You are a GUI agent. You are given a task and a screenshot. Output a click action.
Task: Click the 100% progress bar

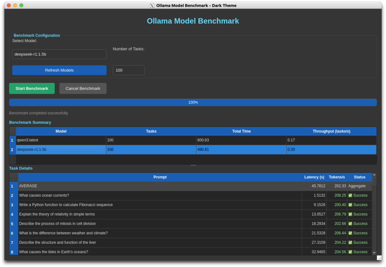coord(193,102)
